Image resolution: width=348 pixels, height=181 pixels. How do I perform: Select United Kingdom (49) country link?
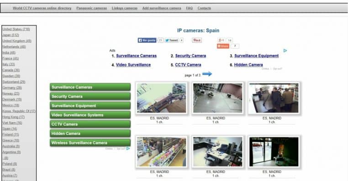[x=17, y=41]
